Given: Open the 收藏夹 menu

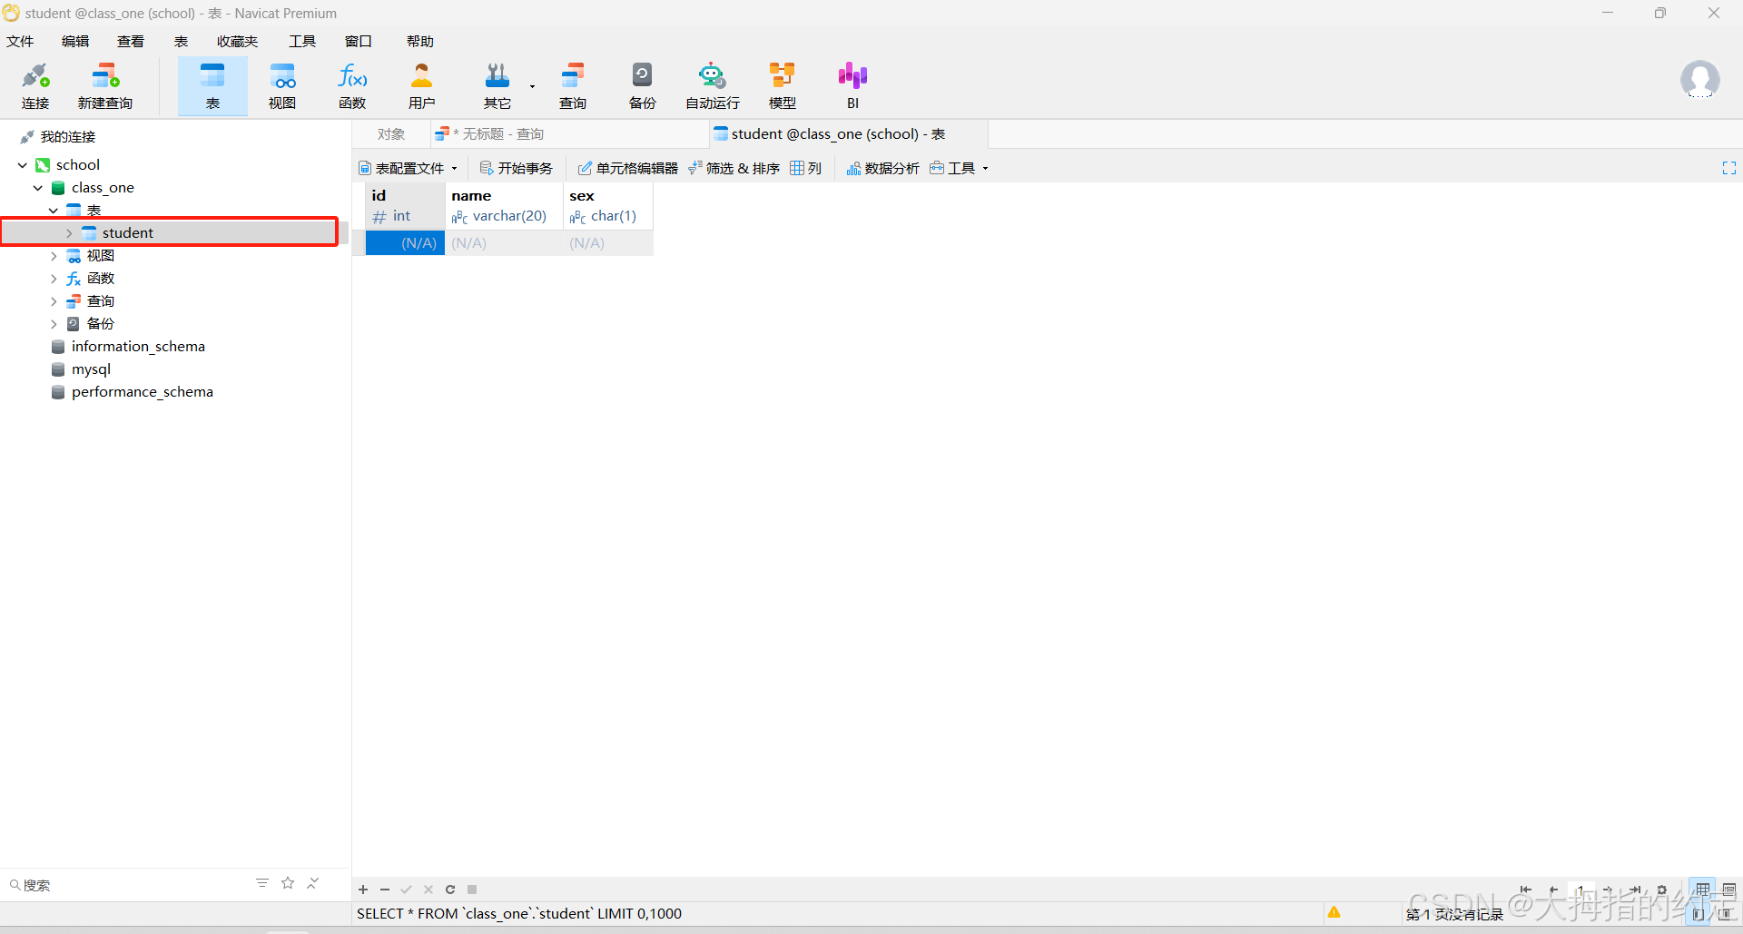Looking at the screenshot, I should (x=237, y=42).
